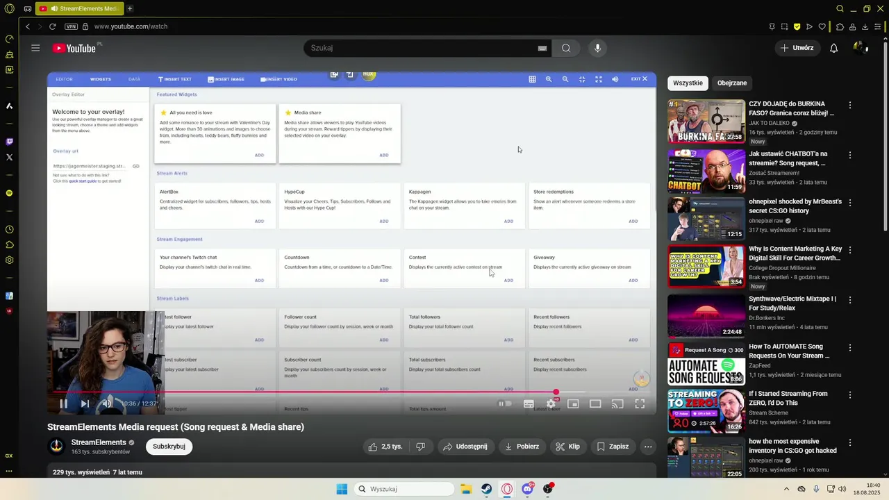Image resolution: width=889 pixels, height=500 pixels.
Task: Open the YouTube guide hamburger menu
Action: coord(35,48)
